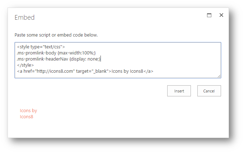244x153 pixels.
Task: Click the resize grip of the code box
Action: coord(219,76)
